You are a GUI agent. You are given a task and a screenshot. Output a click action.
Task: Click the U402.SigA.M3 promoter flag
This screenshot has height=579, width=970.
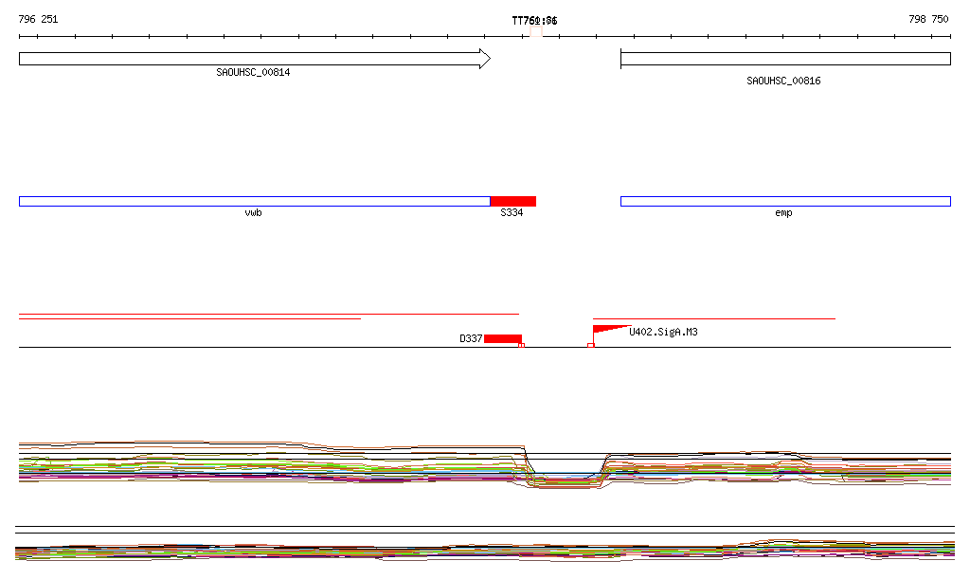click(611, 331)
